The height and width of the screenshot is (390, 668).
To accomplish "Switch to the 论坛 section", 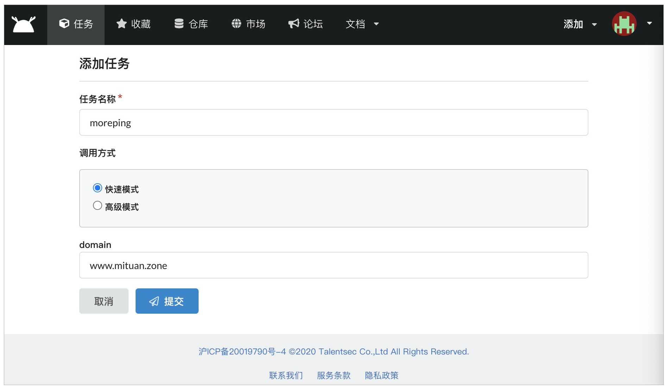I will pos(305,24).
